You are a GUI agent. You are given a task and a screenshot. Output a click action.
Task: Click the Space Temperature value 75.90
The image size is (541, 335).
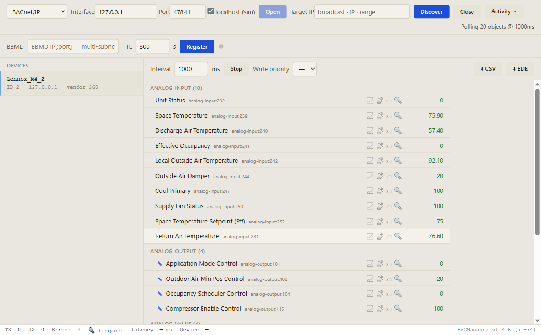pos(436,116)
